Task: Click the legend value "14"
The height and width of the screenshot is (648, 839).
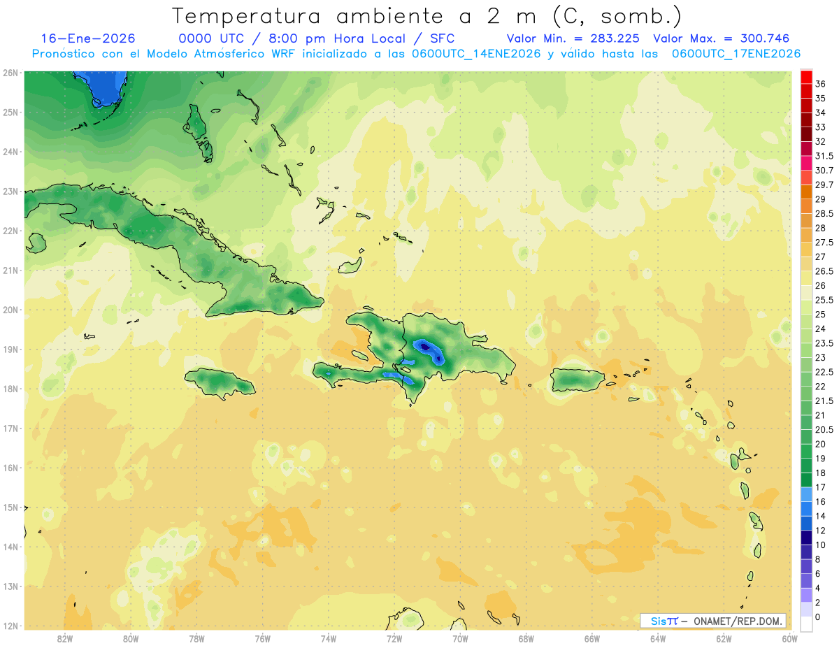Action: point(822,516)
